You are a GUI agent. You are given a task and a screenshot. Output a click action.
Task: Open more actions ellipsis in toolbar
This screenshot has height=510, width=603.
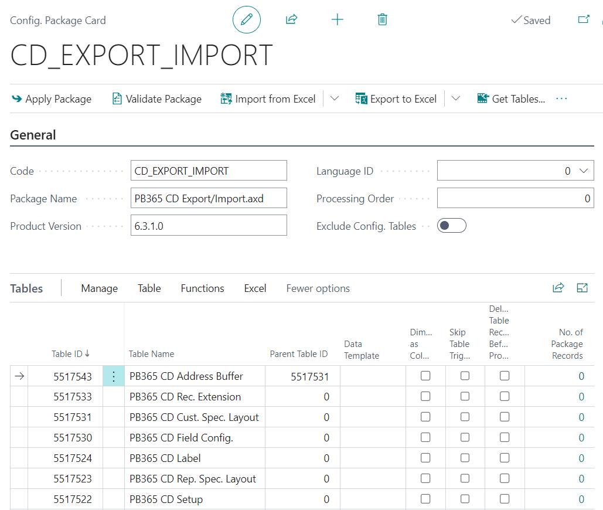click(x=561, y=99)
